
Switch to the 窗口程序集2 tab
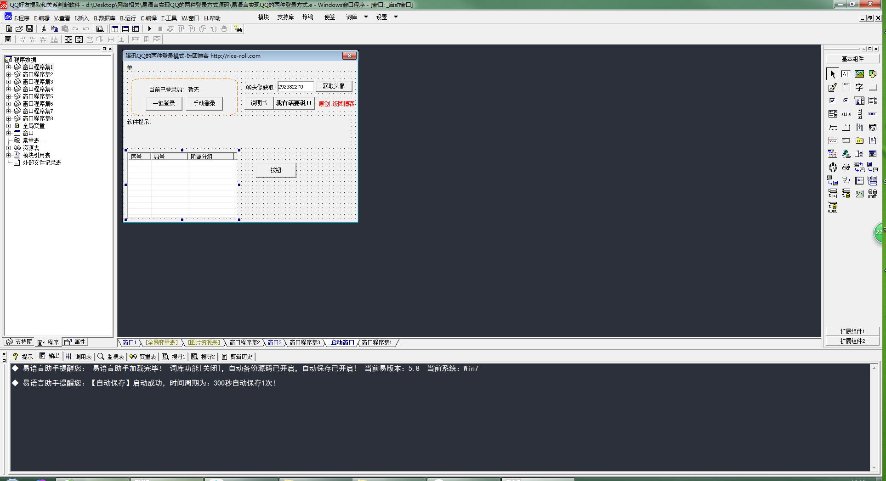pyautogui.click(x=244, y=342)
